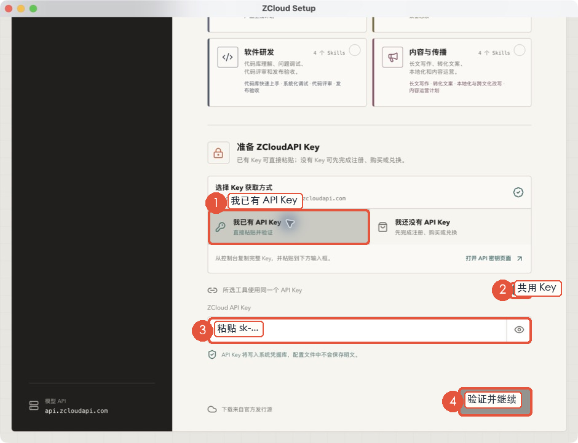Screen dimensions: 578x443
Task: Choose the 我已有 API Key option
Action: click(x=288, y=227)
